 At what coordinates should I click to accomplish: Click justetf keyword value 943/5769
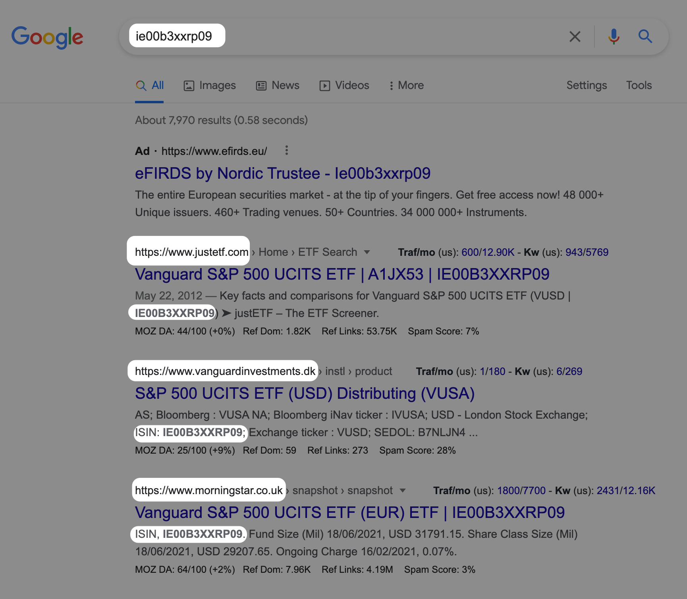(587, 252)
